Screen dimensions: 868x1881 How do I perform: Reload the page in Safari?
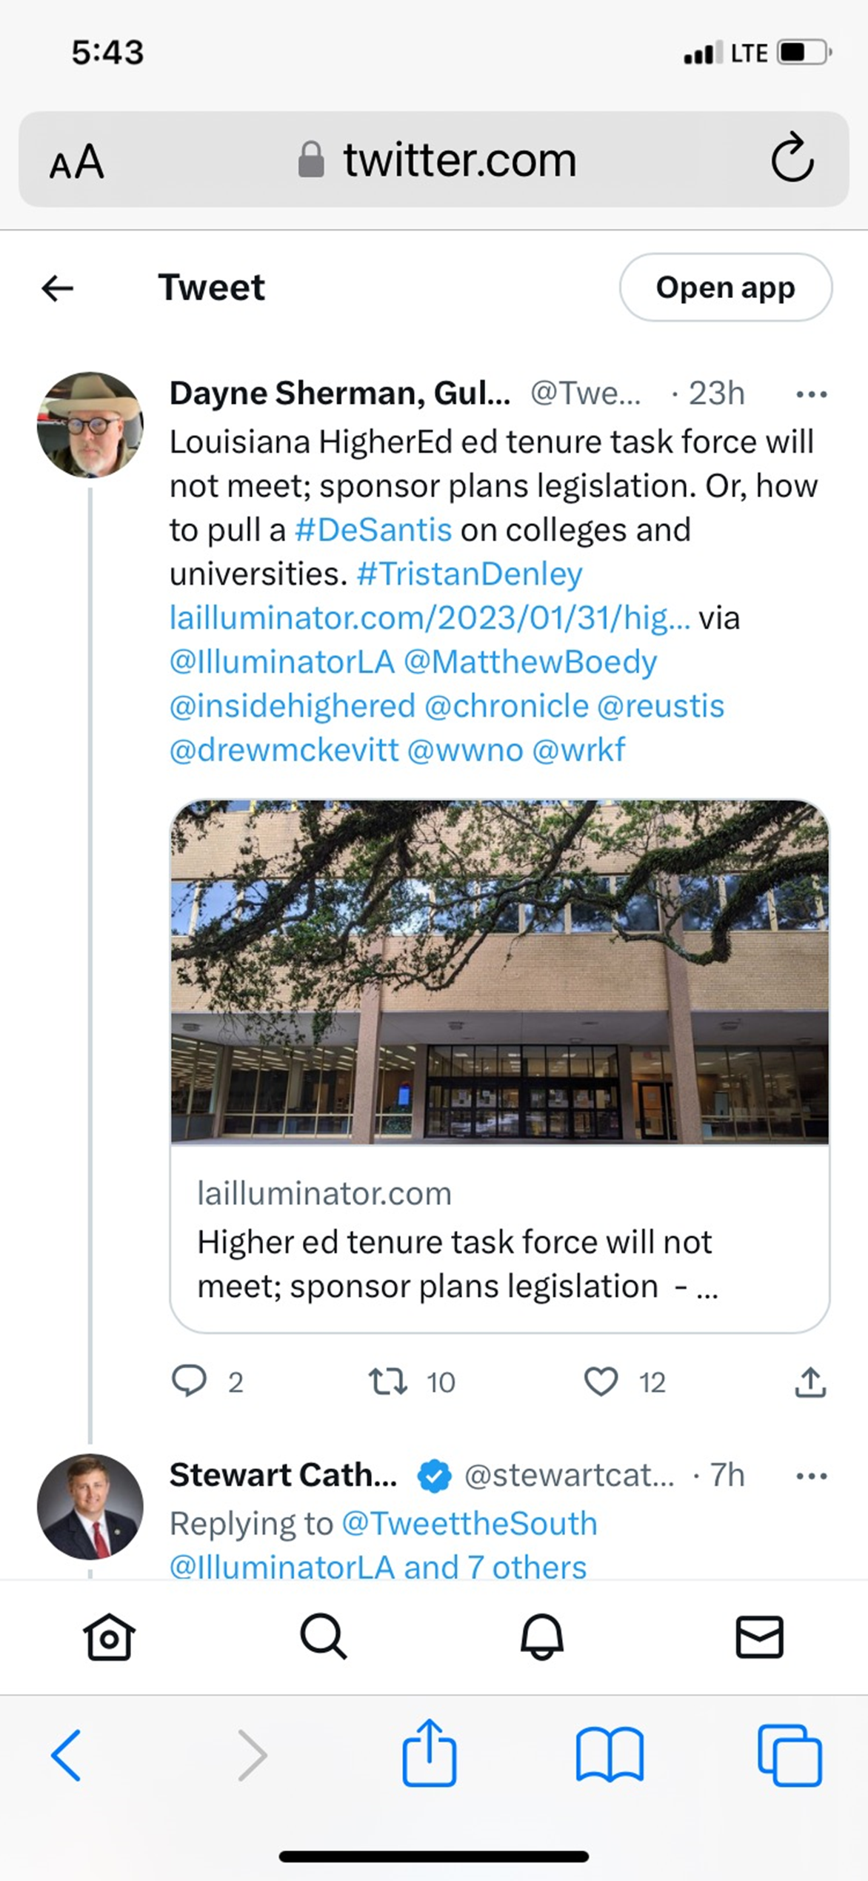pos(792,158)
